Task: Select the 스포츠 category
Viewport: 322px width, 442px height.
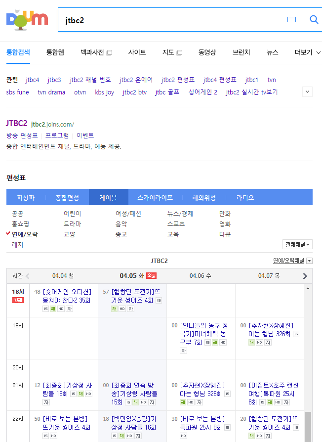Action: point(176,224)
